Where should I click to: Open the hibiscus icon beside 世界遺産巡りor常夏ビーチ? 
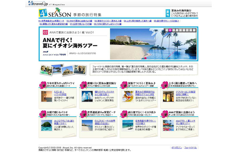point(84,114)
